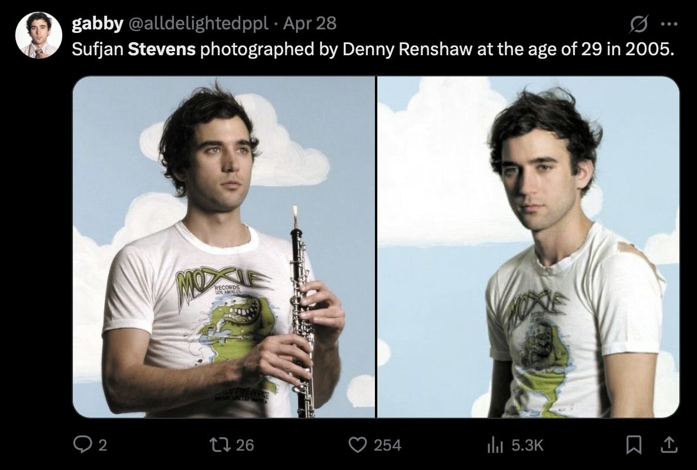
Task: Click the repost count "26"
Action: 245,445
